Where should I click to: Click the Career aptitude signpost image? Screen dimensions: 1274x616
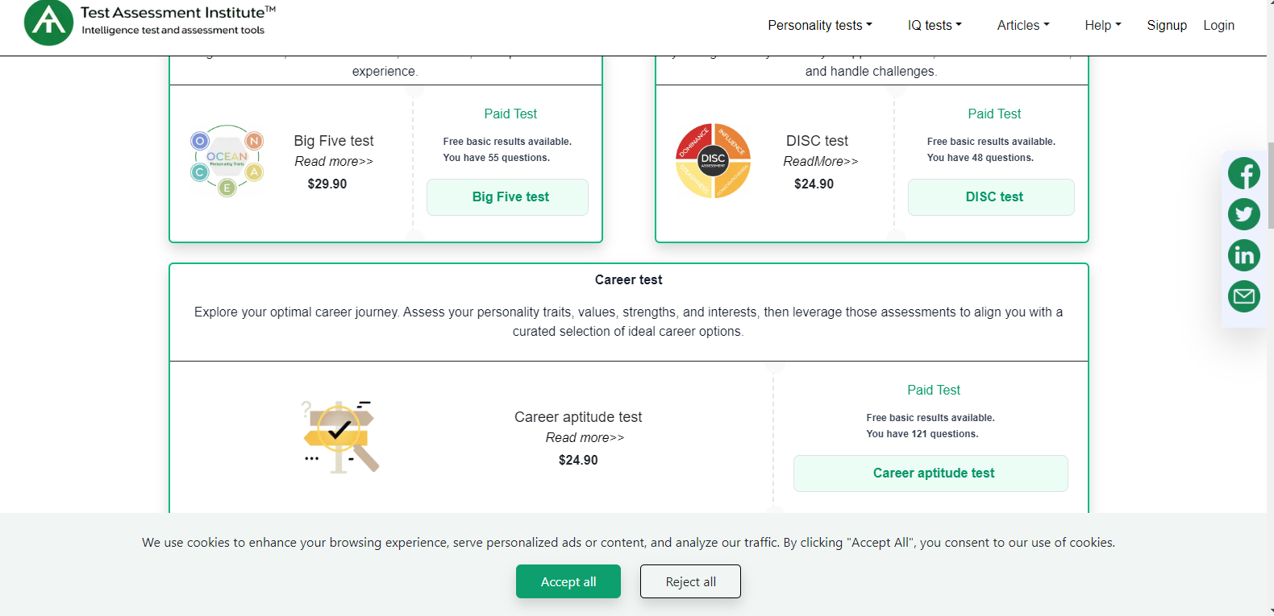pos(339,436)
